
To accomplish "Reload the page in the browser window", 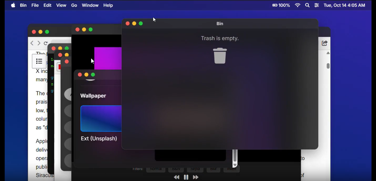I will click(x=46, y=43).
